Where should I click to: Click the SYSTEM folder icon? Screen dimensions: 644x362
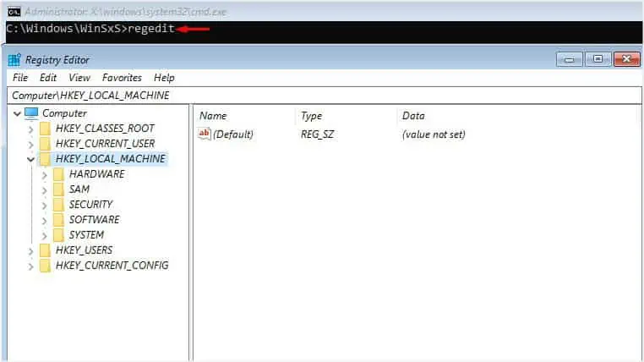coord(58,235)
